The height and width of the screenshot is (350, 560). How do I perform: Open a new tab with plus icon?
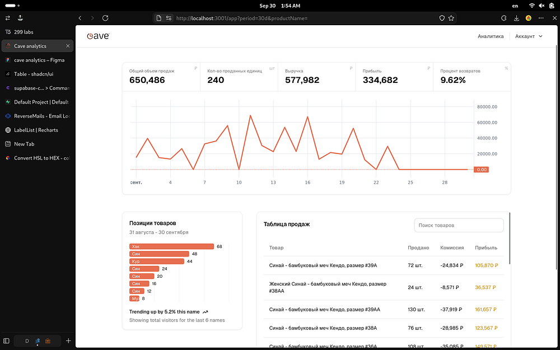68,340
